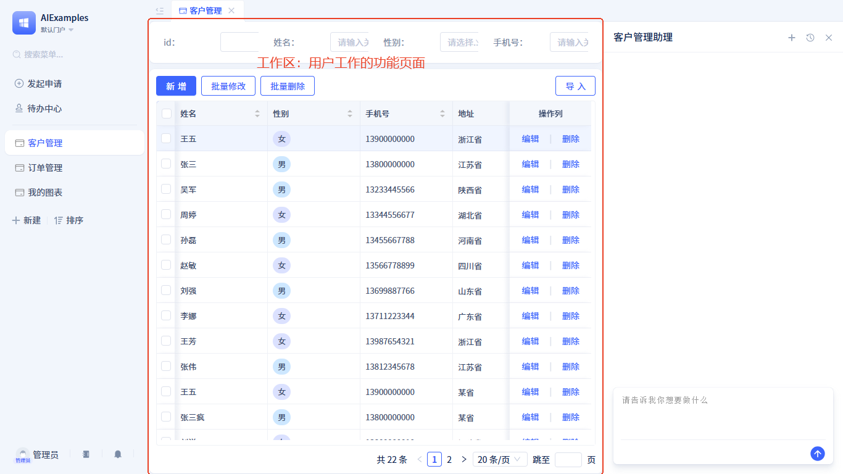Open assistant chat history icon
The width and height of the screenshot is (843, 474).
tap(810, 38)
